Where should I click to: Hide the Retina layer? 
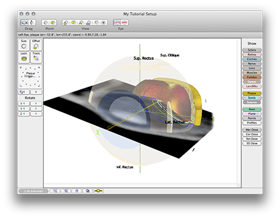coord(252,54)
